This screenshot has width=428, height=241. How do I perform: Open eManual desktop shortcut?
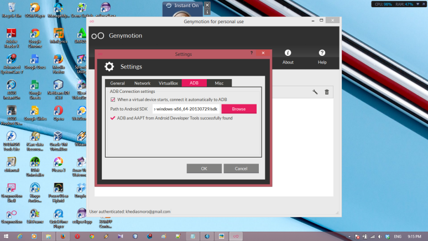12,165
